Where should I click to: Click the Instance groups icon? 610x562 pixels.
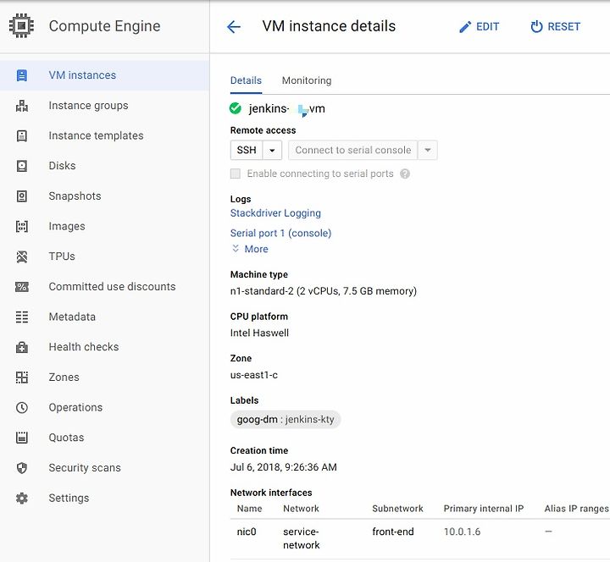[22, 105]
